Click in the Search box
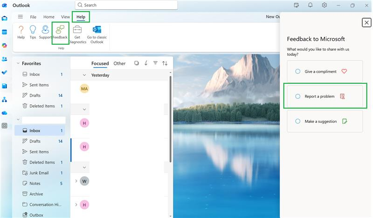Viewport: 373px width, 218px height. coord(126,5)
